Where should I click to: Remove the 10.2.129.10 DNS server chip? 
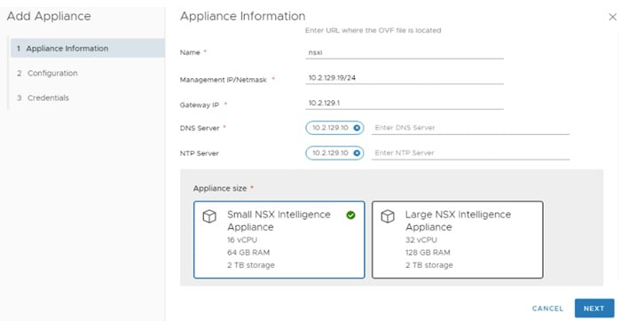(357, 128)
